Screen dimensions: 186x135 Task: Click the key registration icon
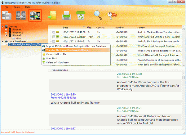pyautogui.click(x=112, y=16)
